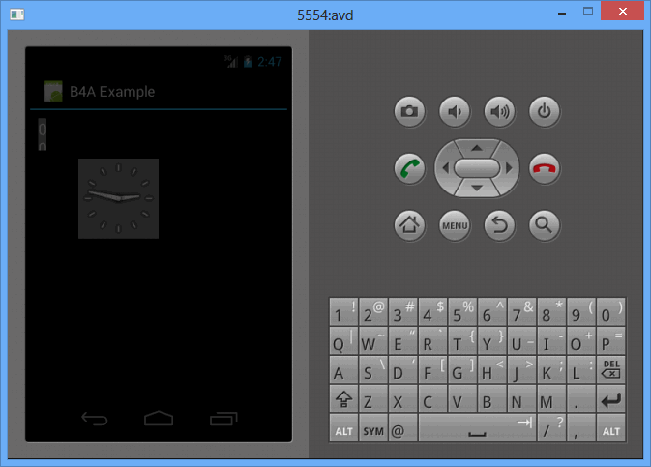Viewport: 651px width, 467px height.
Task: Click the right ALT key
Action: [611, 427]
